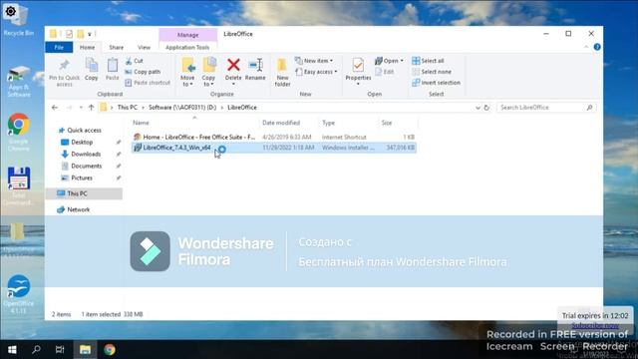
Task: Click Edit in Open group
Action: 385,72
